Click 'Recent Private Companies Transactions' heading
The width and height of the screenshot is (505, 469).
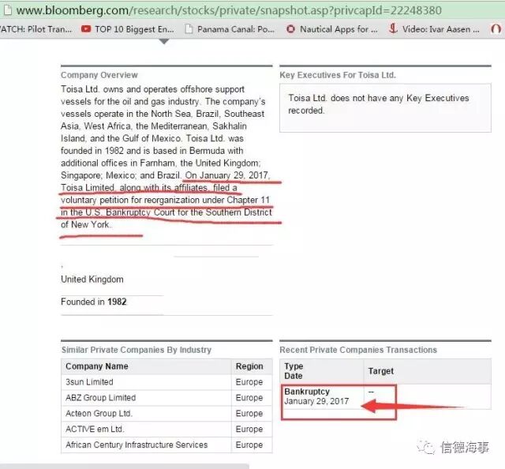[358, 350]
